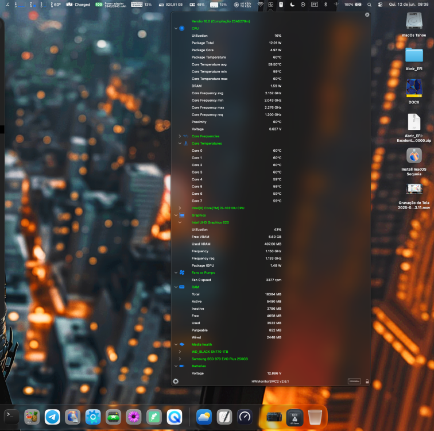Screen dimensions: 434x431
Task: Open Control Center in menu bar
Action: click(x=380, y=5)
